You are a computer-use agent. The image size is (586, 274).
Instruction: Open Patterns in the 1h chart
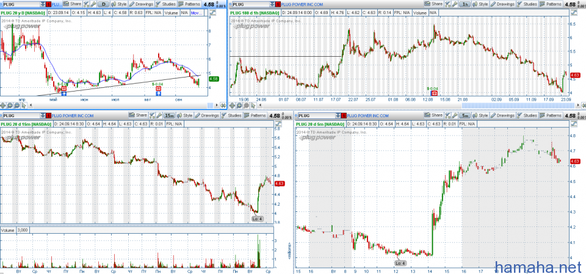click(x=551, y=4)
